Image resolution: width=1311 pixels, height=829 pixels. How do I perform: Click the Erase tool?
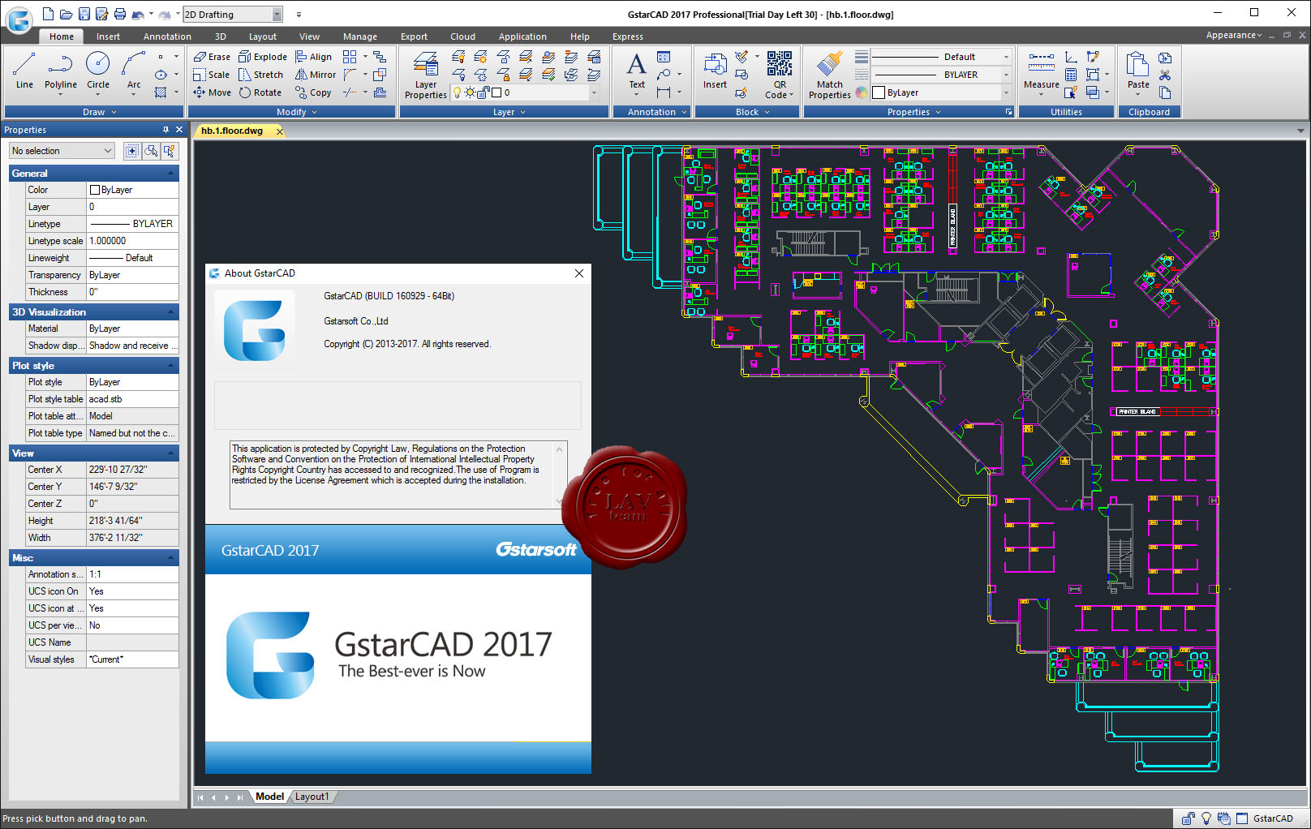(212, 57)
